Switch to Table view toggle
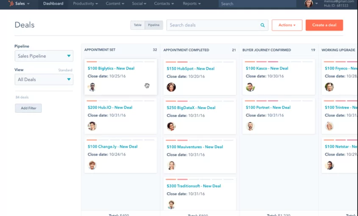This screenshot has width=358, height=216. click(x=138, y=25)
